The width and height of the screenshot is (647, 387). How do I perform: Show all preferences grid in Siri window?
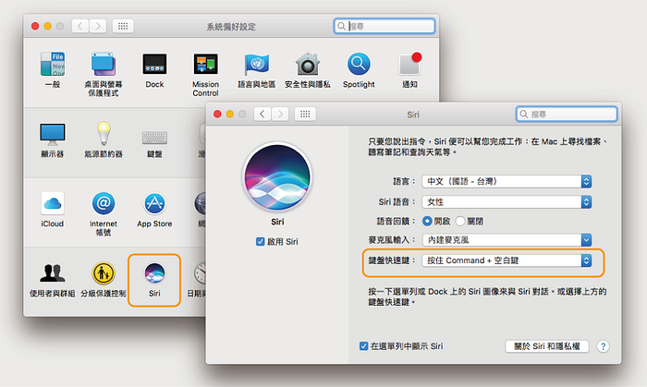coord(305,115)
